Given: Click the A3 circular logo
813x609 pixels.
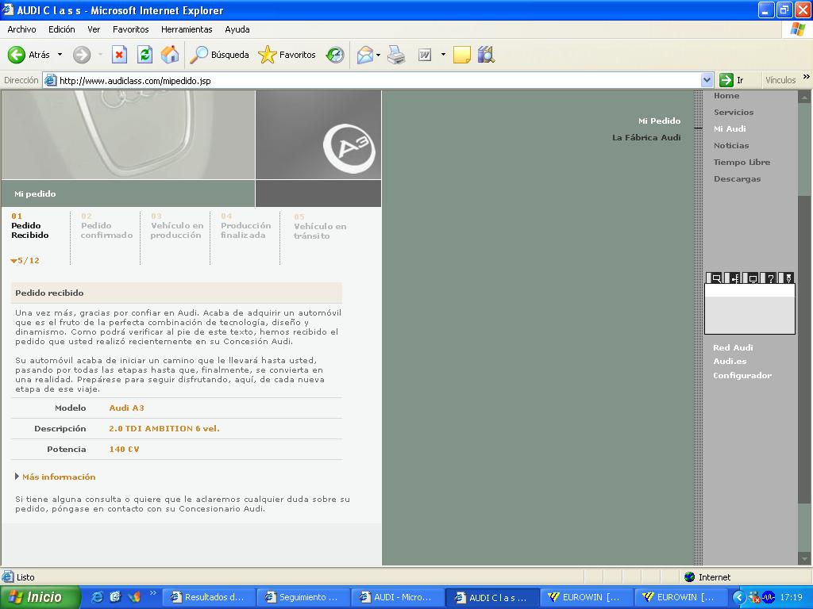Looking at the screenshot, I should pyautogui.click(x=349, y=148).
